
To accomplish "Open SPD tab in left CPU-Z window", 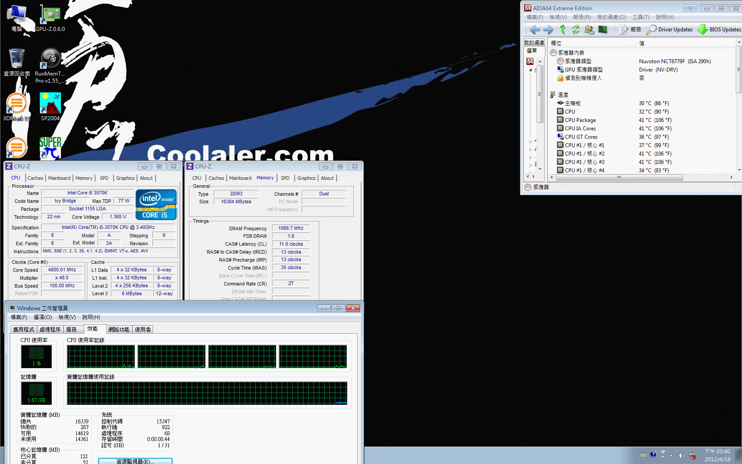I will [104, 178].
